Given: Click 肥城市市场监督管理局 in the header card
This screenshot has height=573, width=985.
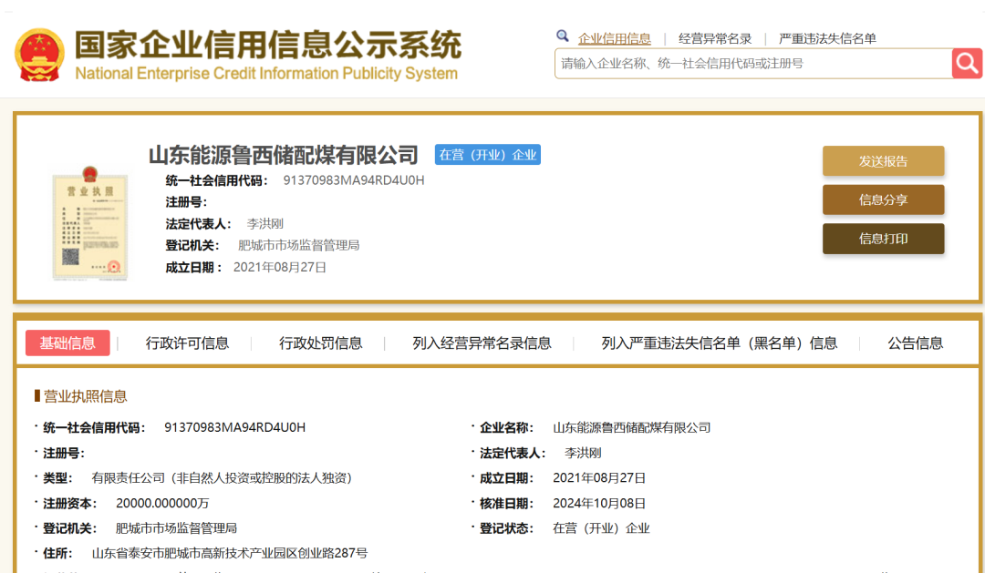Looking at the screenshot, I should [298, 245].
